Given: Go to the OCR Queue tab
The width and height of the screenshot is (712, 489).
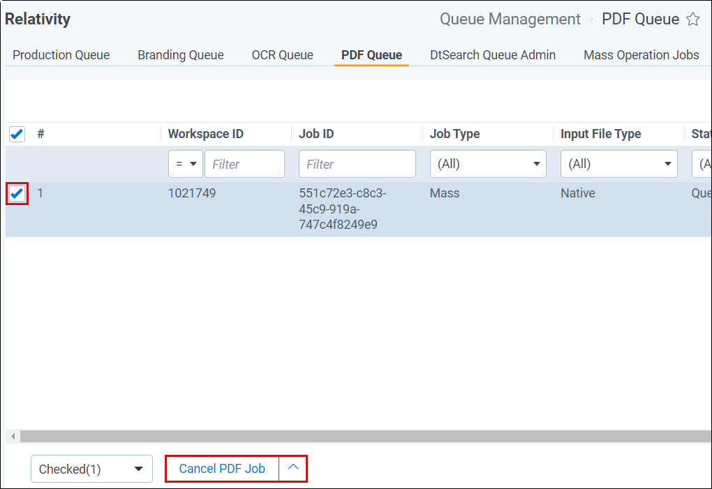Looking at the screenshot, I should [x=282, y=55].
